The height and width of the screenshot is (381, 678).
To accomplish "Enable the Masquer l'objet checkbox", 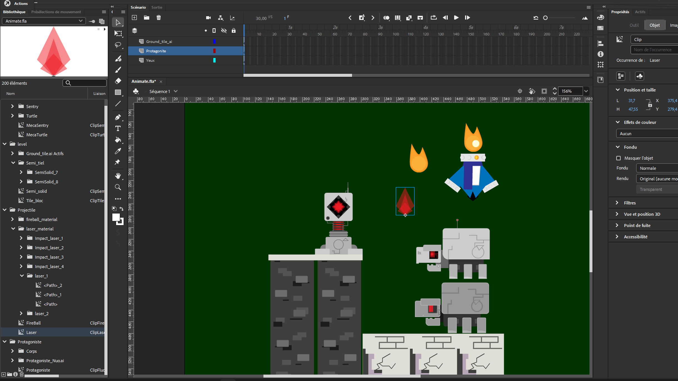I will pos(619,158).
